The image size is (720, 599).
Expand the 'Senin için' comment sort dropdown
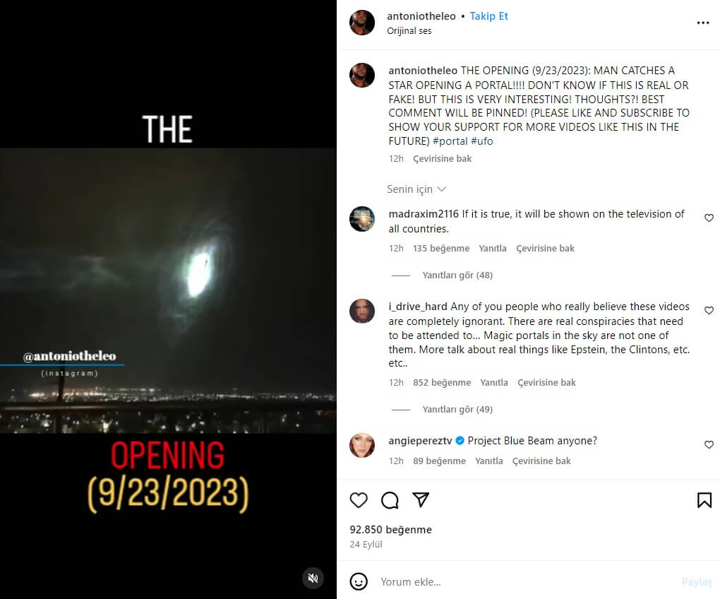point(416,189)
